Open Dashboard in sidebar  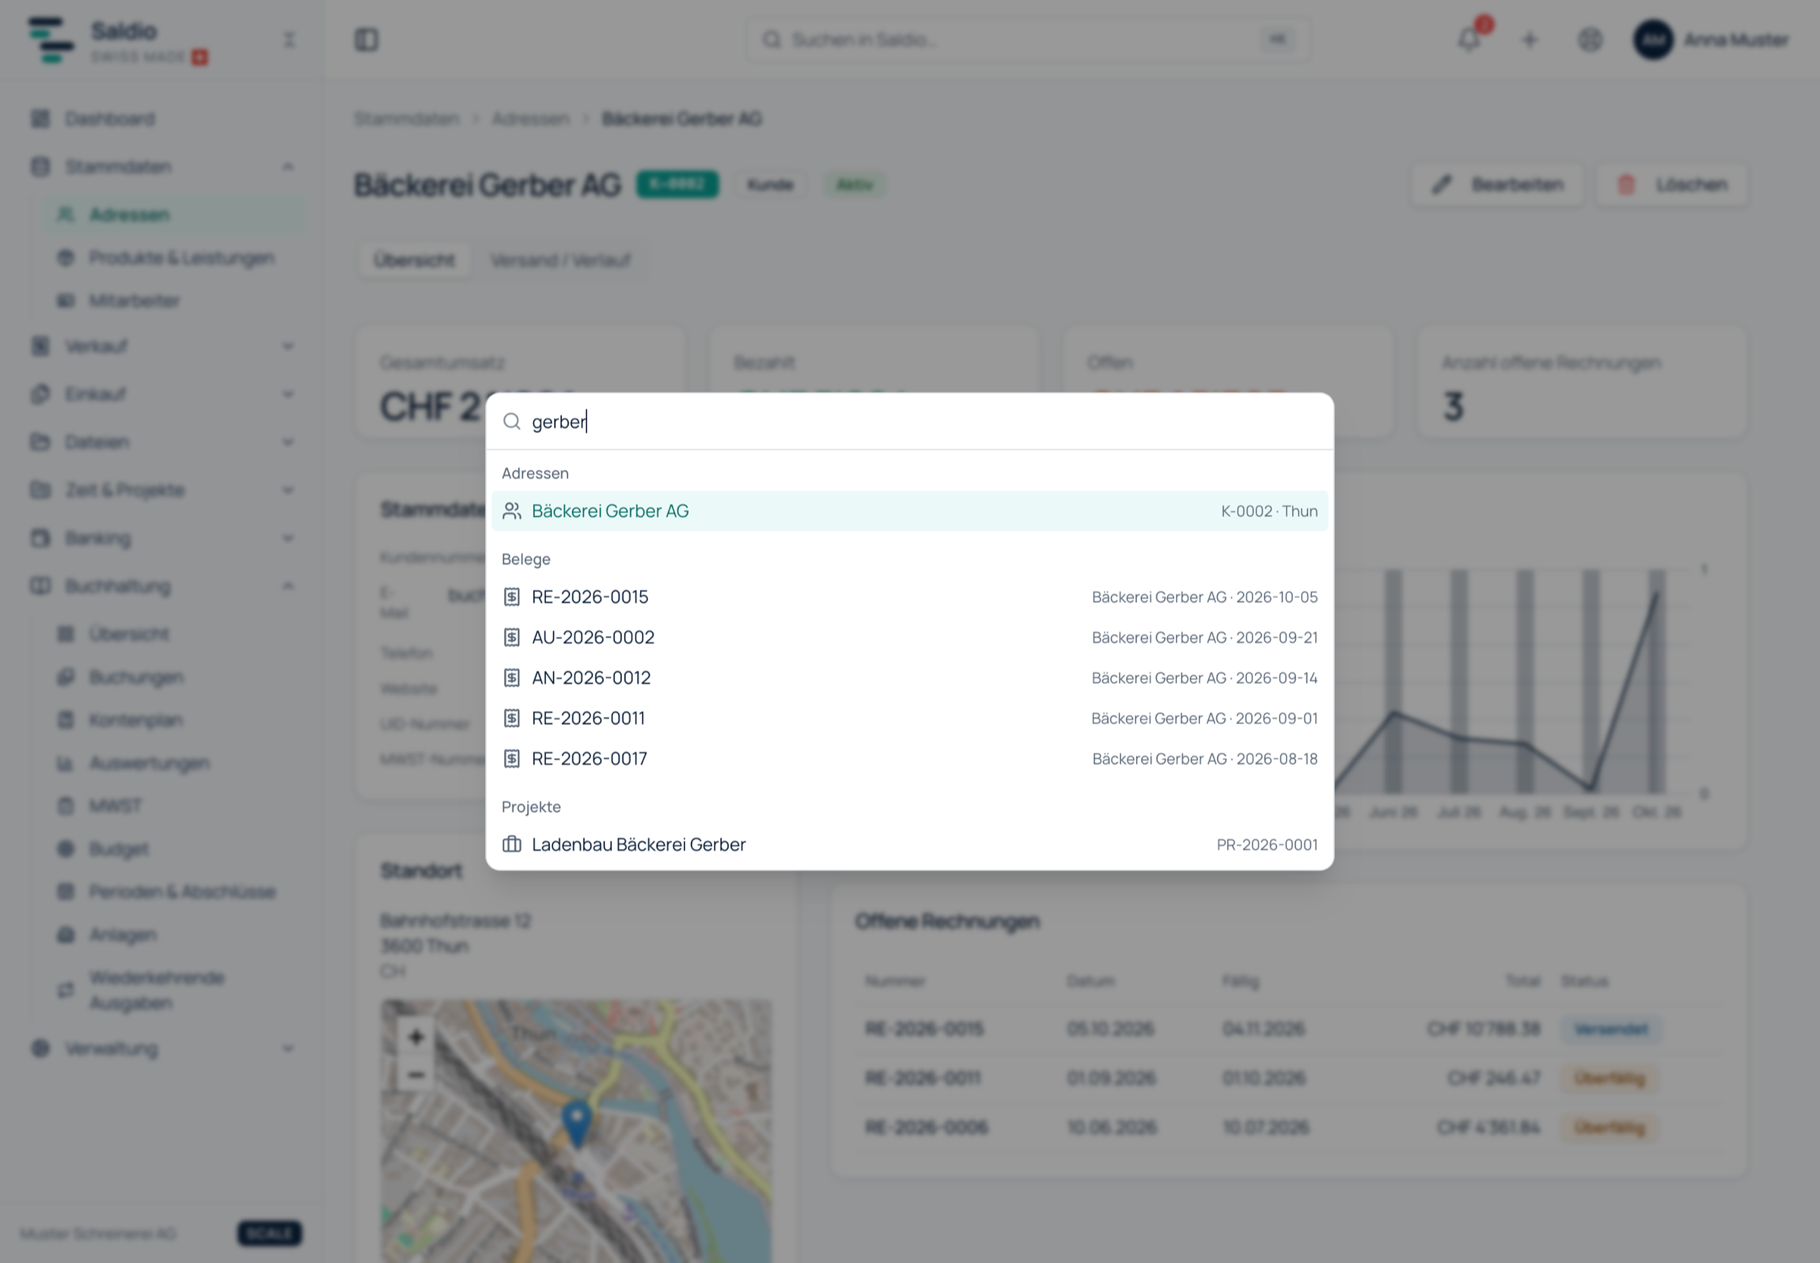pos(162,119)
